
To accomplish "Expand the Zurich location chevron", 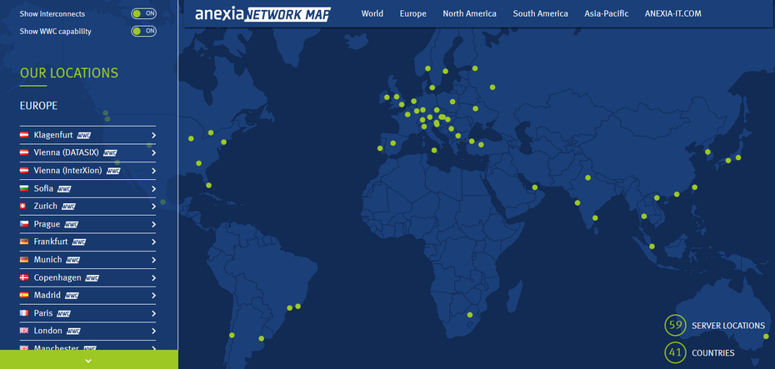I will (x=153, y=207).
